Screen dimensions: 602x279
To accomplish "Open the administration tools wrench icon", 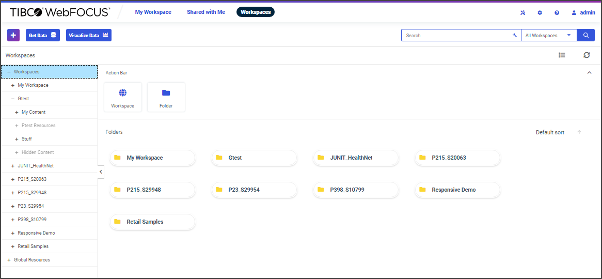I will click(x=522, y=13).
